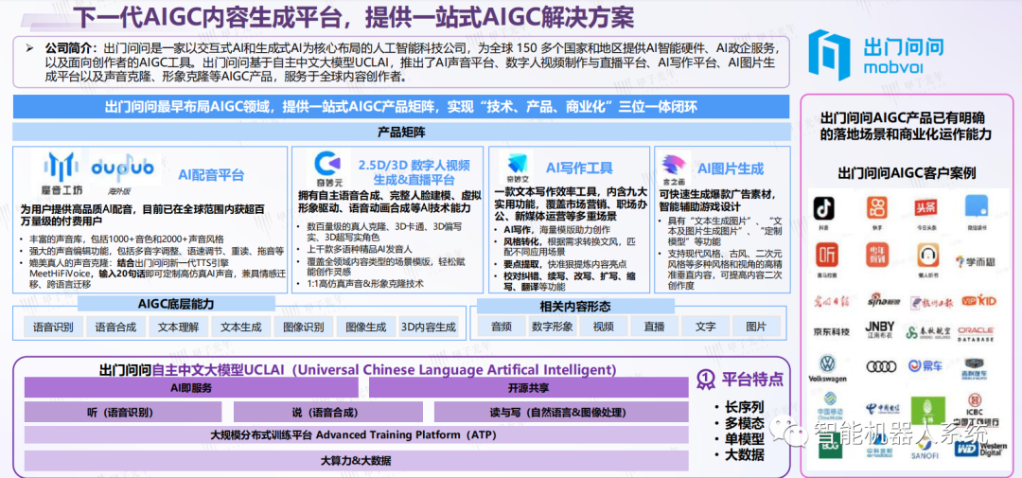Click the 喜马拉雅 red 听 logo
The image size is (1022, 478).
click(x=827, y=256)
